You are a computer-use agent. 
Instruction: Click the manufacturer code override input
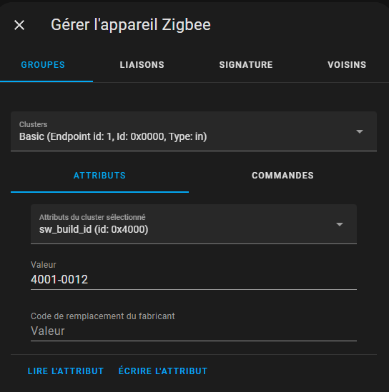[194, 331]
